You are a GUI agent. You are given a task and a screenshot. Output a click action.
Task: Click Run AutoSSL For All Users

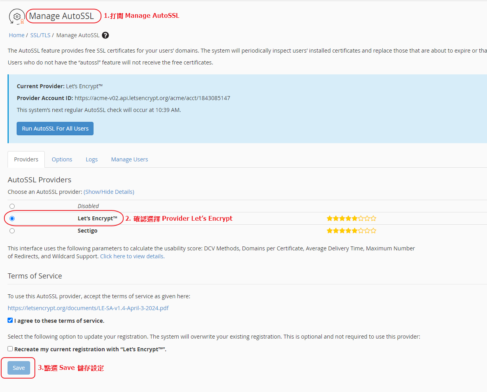(x=55, y=129)
